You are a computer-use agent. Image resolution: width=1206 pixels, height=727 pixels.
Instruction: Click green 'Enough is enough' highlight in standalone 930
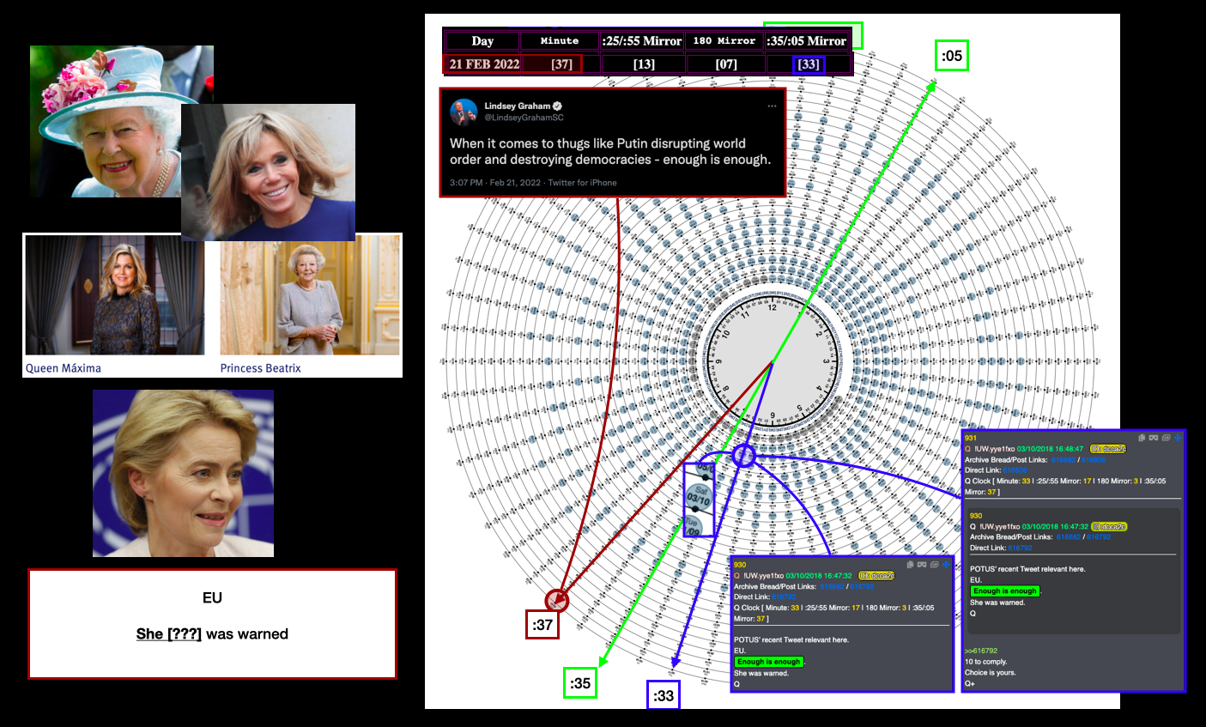pos(768,662)
